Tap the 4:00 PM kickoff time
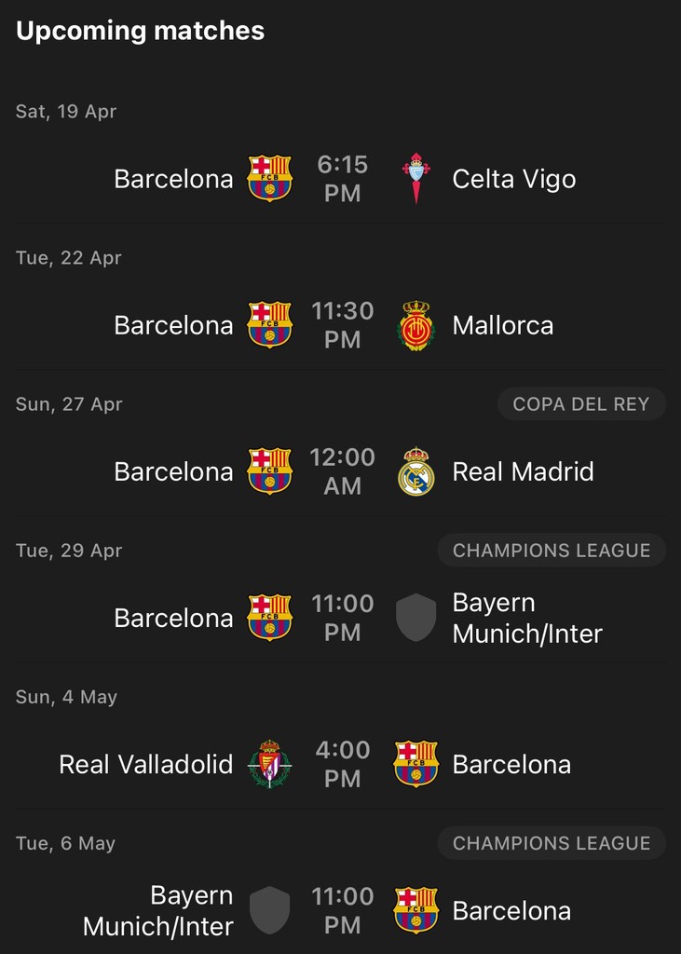The width and height of the screenshot is (681, 954). (343, 764)
